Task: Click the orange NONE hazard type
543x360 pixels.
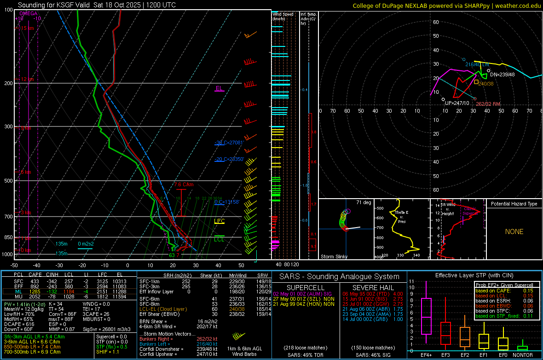Action: [x=514, y=232]
